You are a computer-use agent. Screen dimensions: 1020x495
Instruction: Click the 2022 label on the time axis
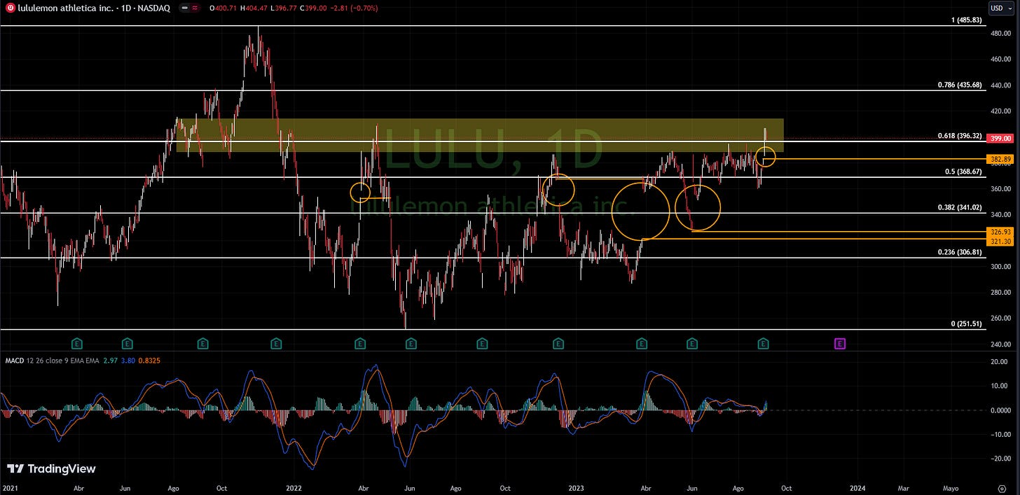click(294, 487)
